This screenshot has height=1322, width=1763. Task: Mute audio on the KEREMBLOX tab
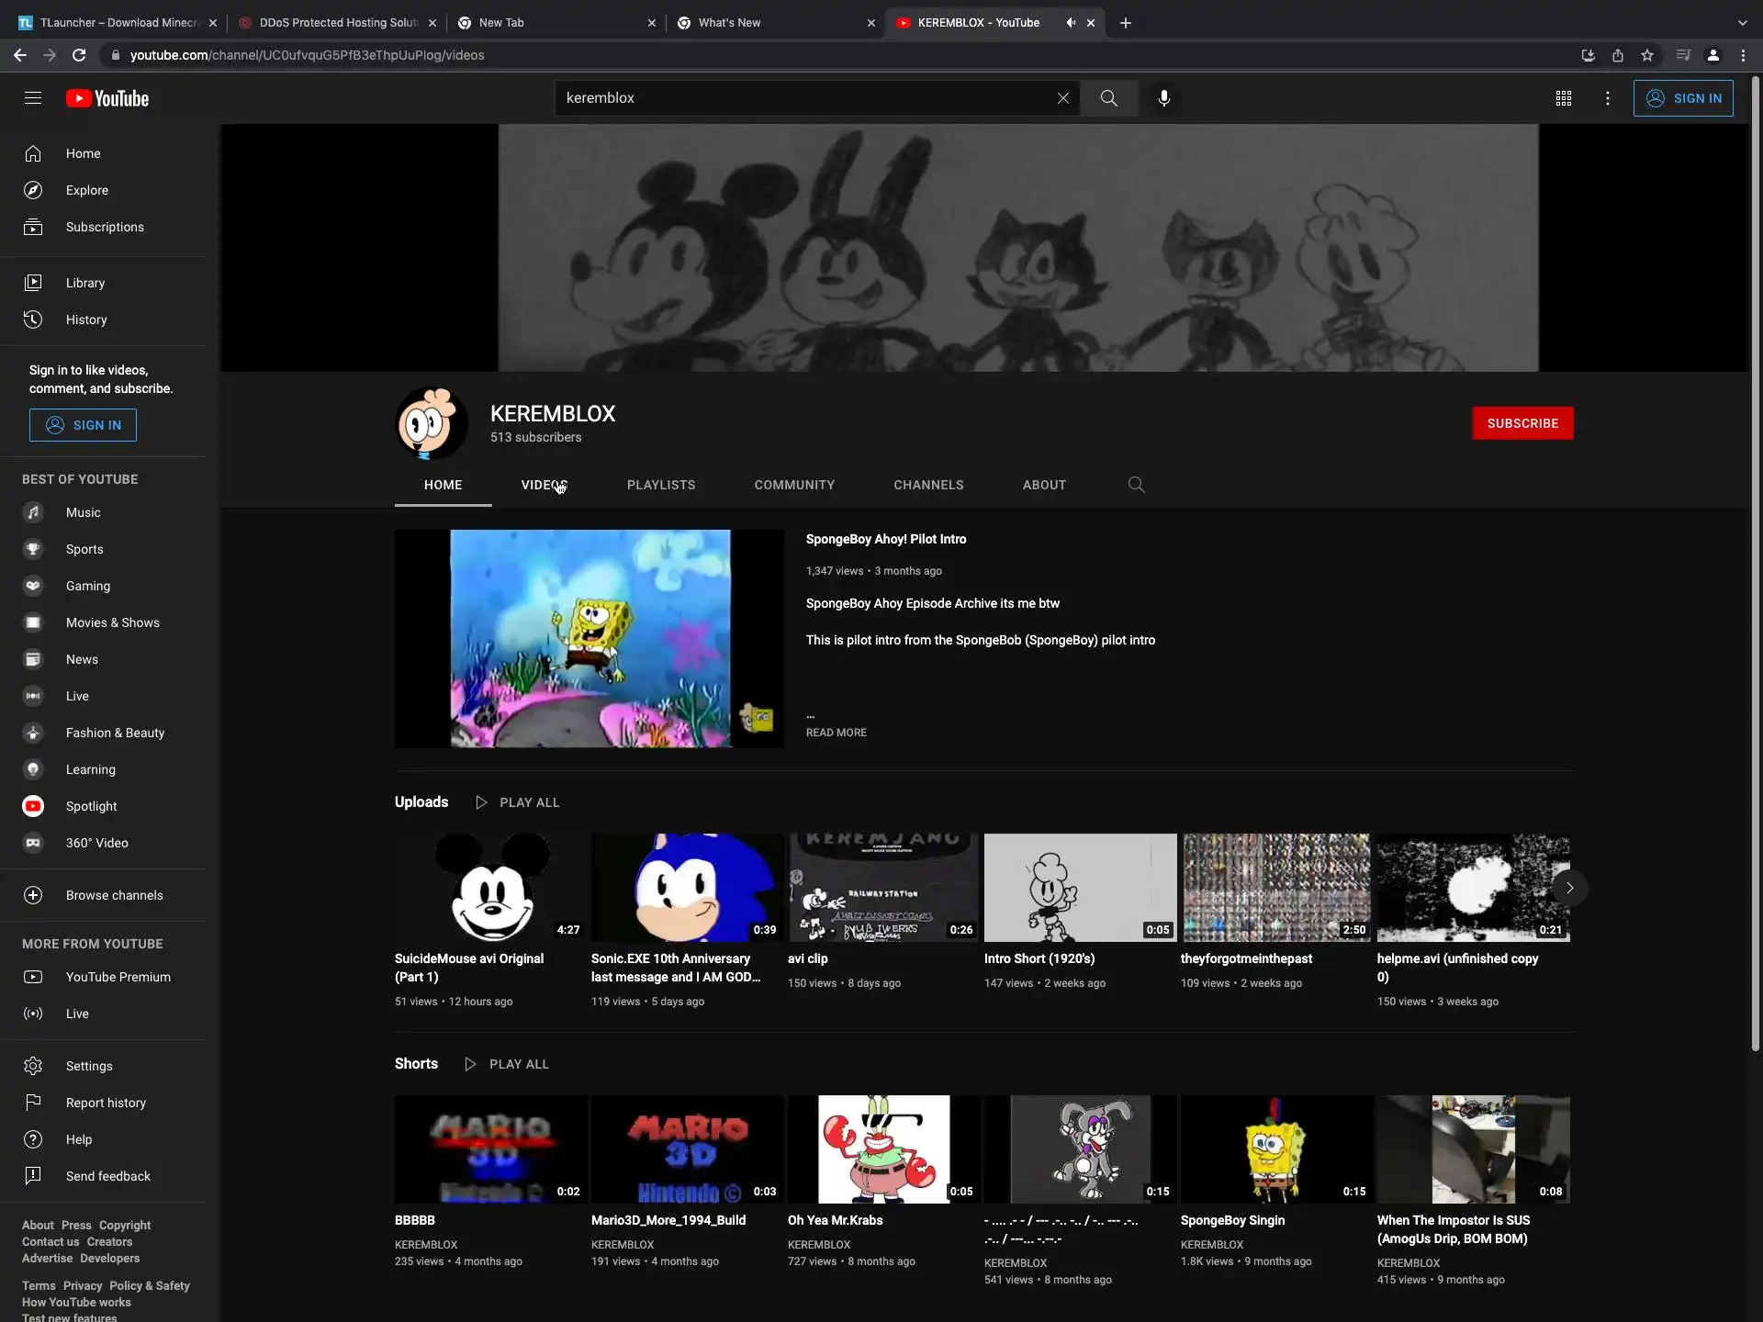click(x=1070, y=23)
